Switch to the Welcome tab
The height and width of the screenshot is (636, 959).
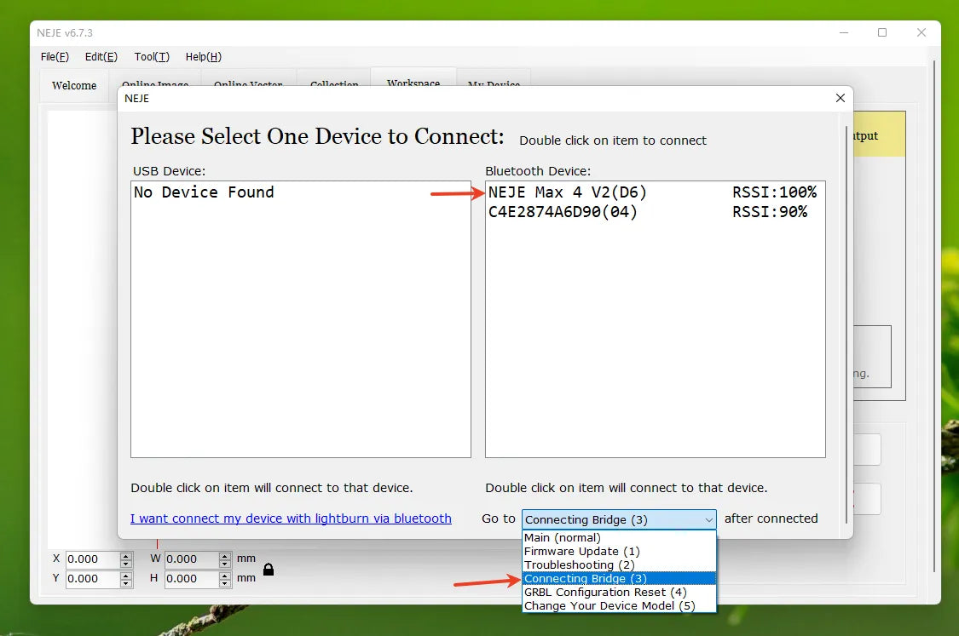pos(74,86)
